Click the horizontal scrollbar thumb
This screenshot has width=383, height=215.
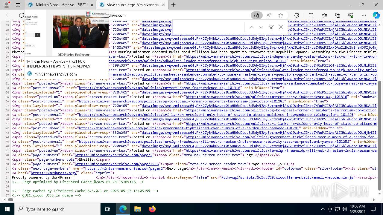(10, 199)
